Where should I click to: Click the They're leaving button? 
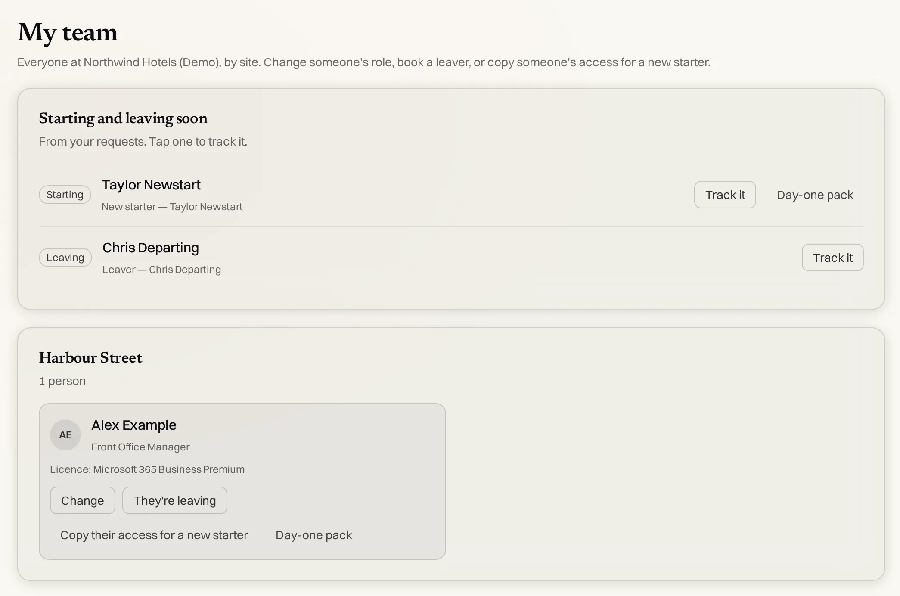pyautogui.click(x=174, y=500)
